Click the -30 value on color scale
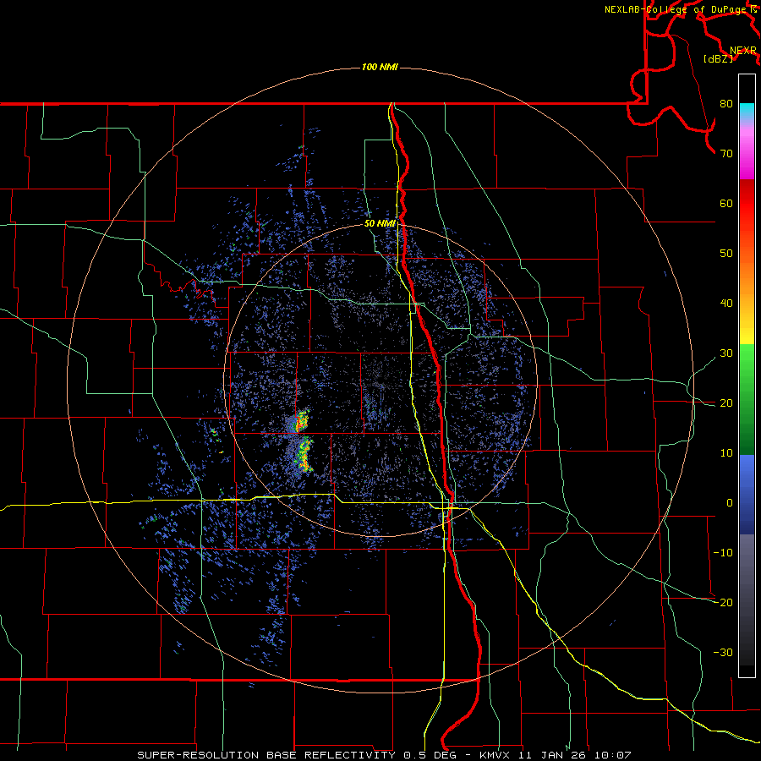This screenshot has height=761, width=761. click(x=723, y=653)
